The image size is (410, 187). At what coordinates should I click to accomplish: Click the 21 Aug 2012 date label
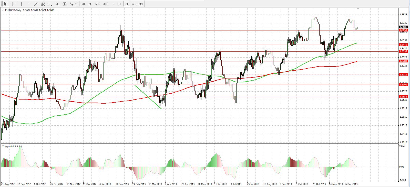point(8,184)
